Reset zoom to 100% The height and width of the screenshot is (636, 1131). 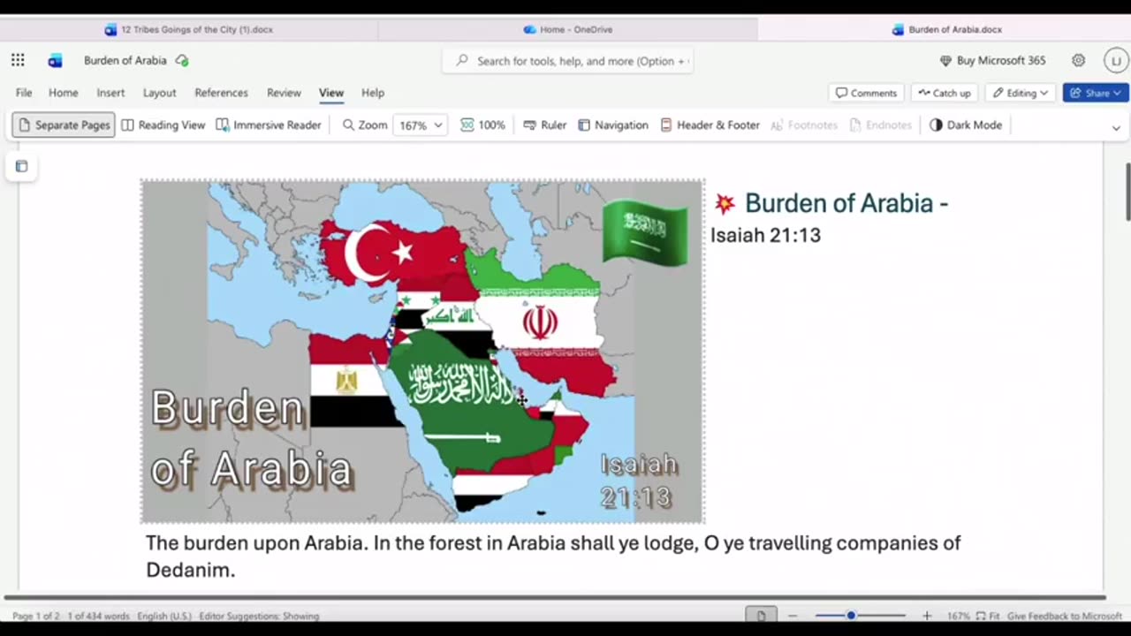[483, 125]
